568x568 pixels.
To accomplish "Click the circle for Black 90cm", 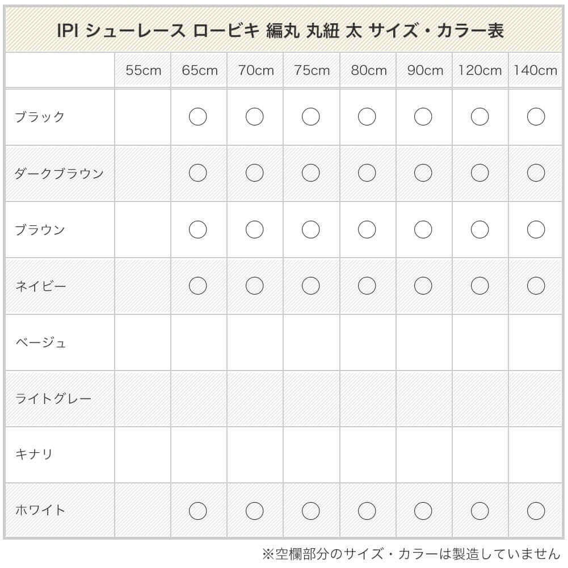I will pyautogui.click(x=423, y=117).
